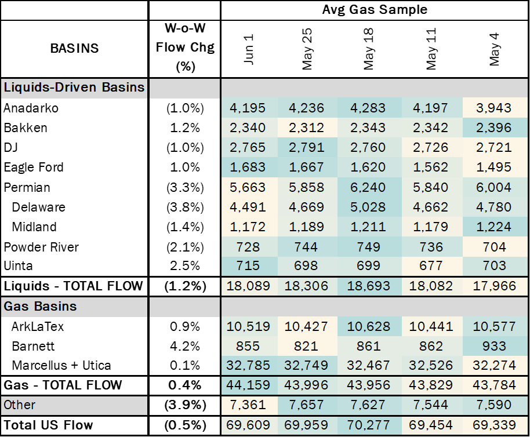530x437 pixels.
Task: Click Eagle Ford May 4 value 1,495
Action: pyautogui.click(x=494, y=167)
